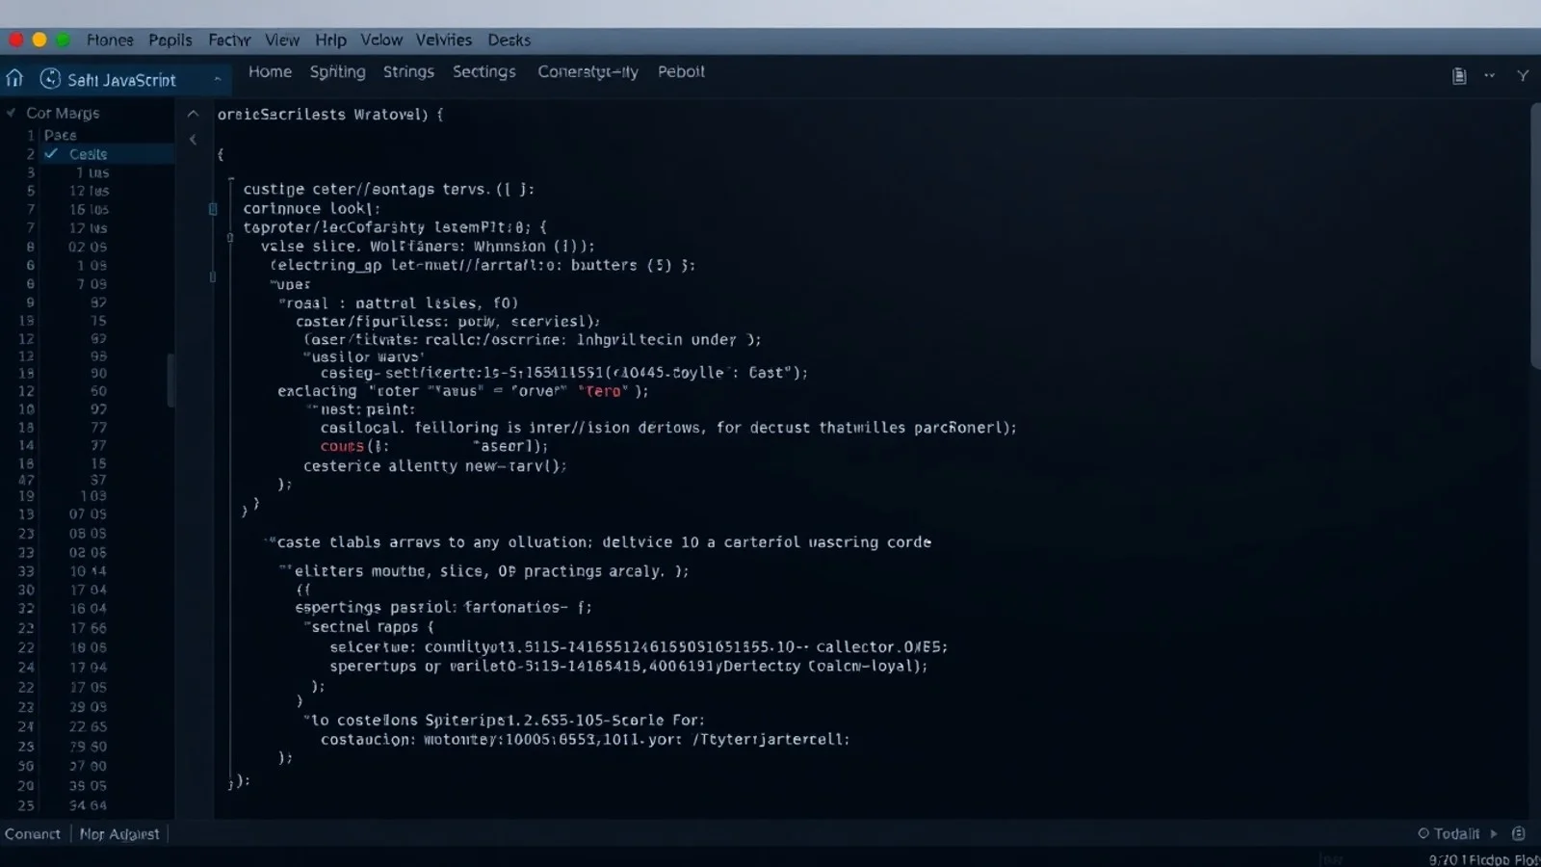Click the sidebar row '10 44'
Viewport: 1541px width, 867px height.
(x=88, y=571)
